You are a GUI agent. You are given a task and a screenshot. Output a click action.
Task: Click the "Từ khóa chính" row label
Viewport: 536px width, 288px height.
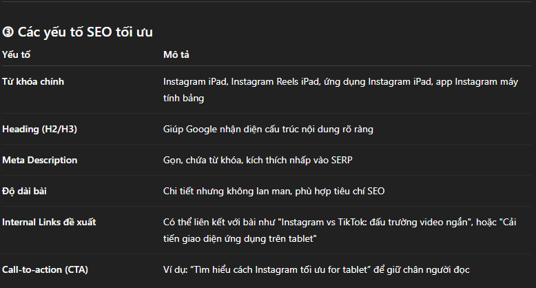point(33,82)
